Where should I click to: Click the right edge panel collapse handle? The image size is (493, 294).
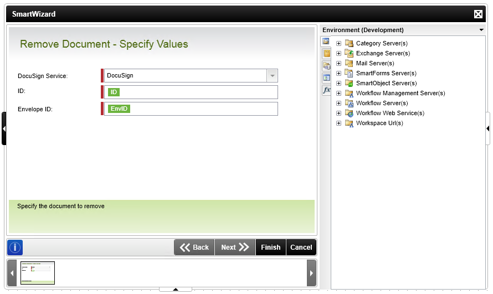pyautogui.click(x=487, y=128)
